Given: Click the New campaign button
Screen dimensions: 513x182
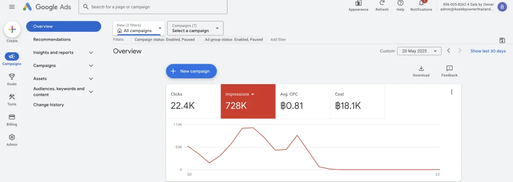Looking at the screenshot, I should click(191, 71).
